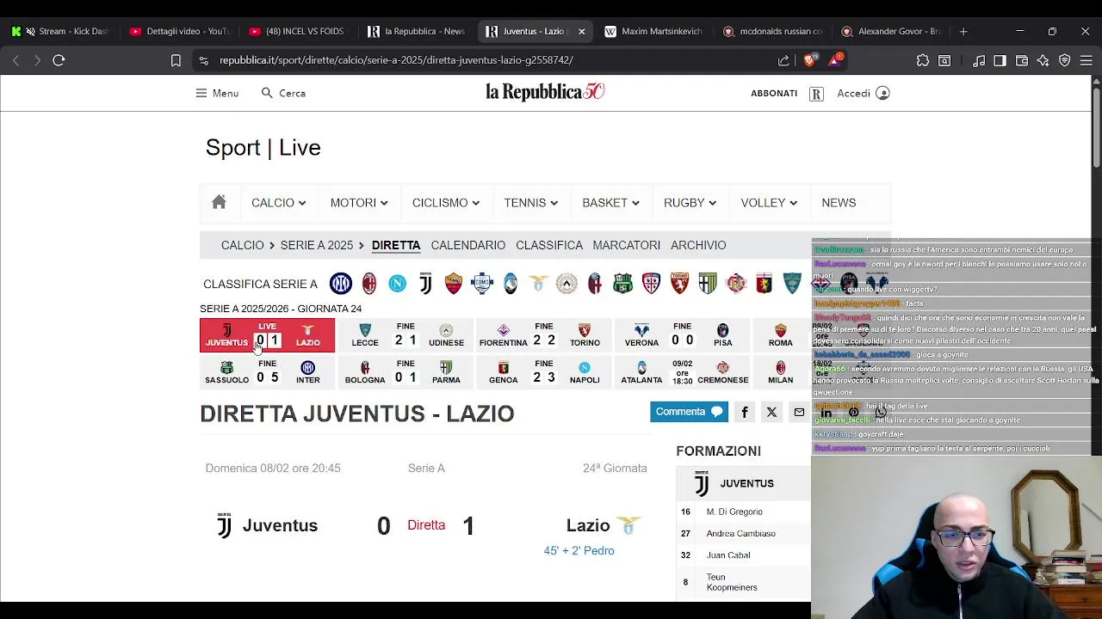
Task: Open the Udinese crest in Classifica row
Action: [x=566, y=284]
